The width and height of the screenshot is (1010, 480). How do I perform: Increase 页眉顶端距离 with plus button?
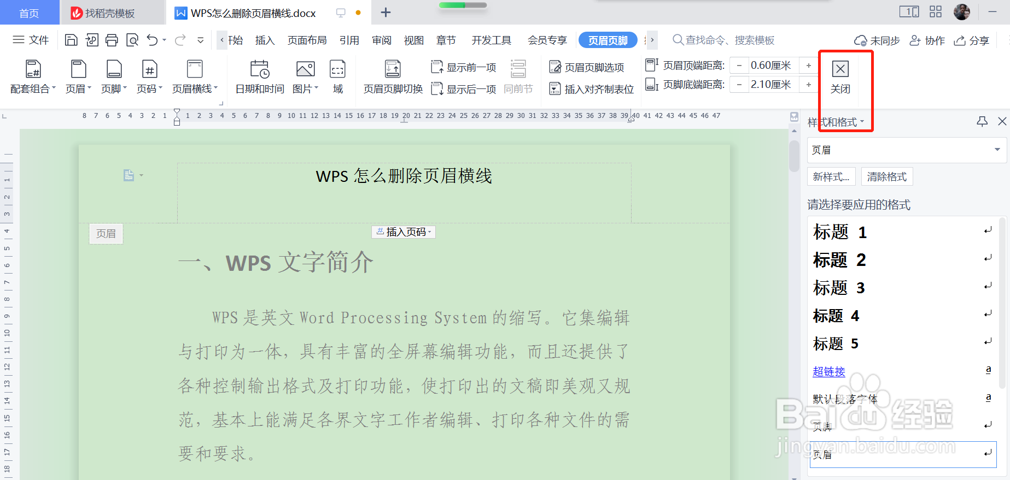click(808, 66)
